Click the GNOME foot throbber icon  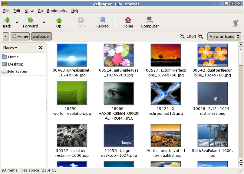coord(236,23)
